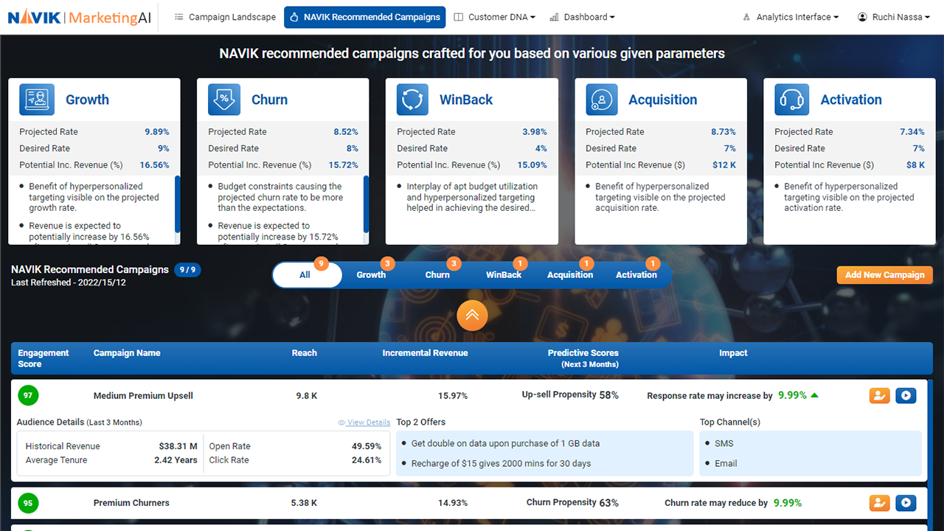Click the play icon for Medium Premium Upsell
Image resolution: width=944 pixels, height=531 pixels.
point(906,396)
